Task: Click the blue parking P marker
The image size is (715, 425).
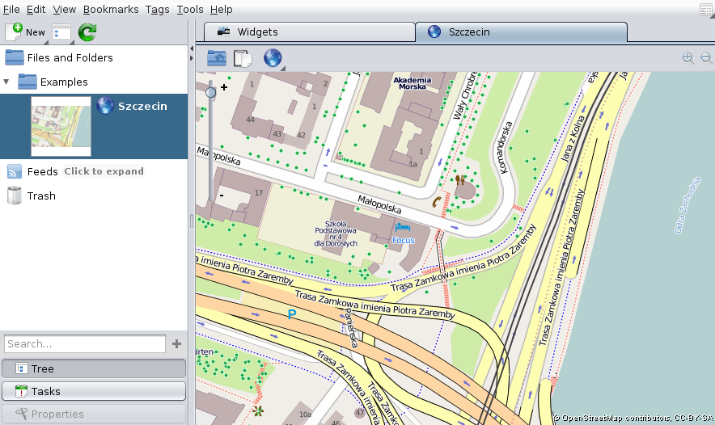Action: 292,313
